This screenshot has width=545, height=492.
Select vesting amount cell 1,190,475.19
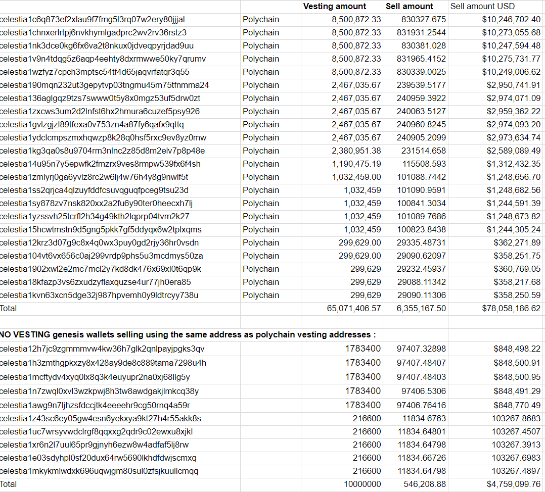[x=356, y=164]
